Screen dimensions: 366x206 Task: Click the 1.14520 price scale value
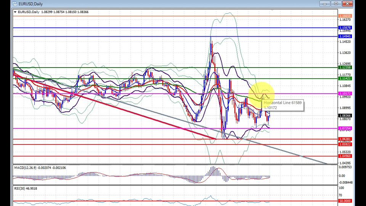coord(345,42)
